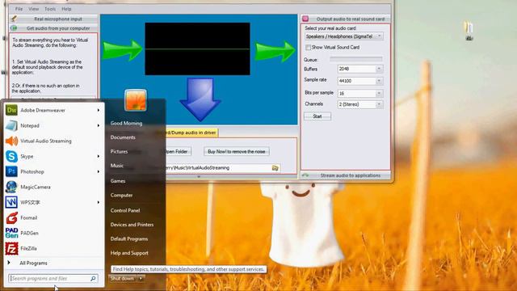Image resolution: width=517 pixels, height=291 pixels.
Task: Click the stream audio to applications icon
Action: pos(305,175)
